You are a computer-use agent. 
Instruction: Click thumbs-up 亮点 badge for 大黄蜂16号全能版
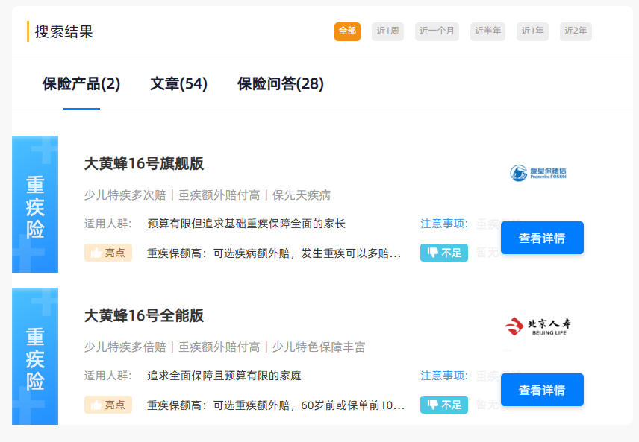(x=108, y=405)
